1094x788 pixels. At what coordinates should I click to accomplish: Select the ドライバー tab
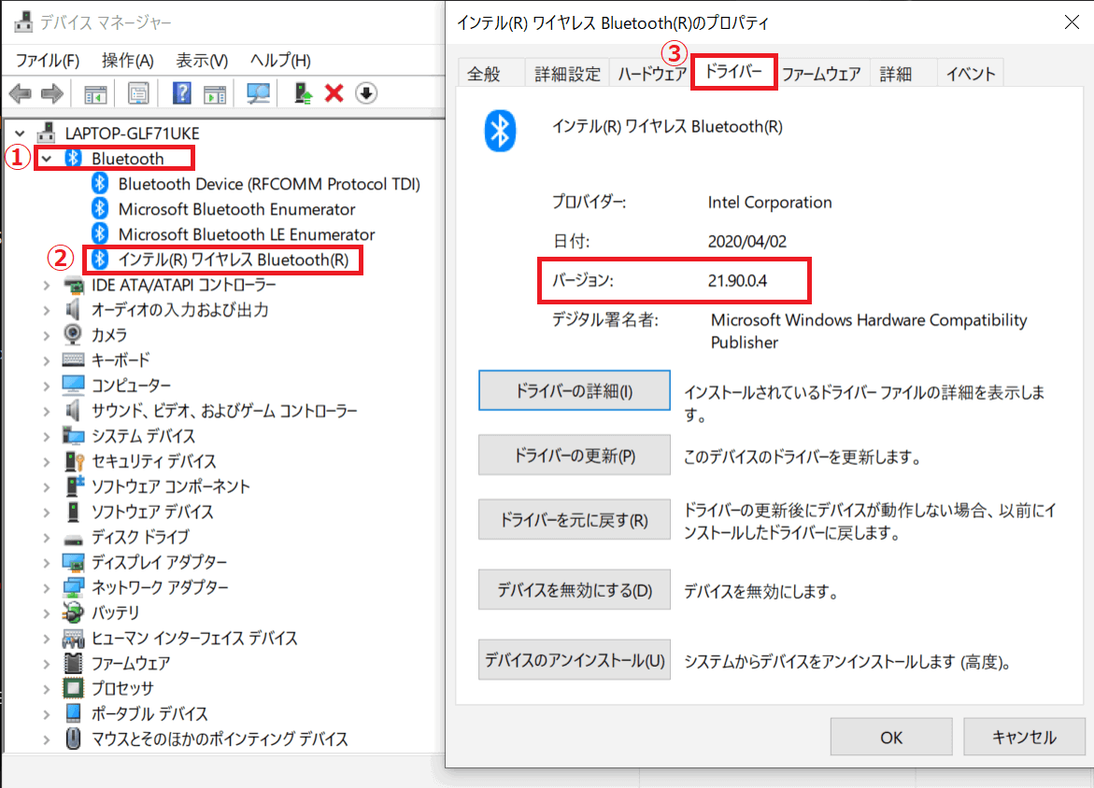tap(734, 71)
